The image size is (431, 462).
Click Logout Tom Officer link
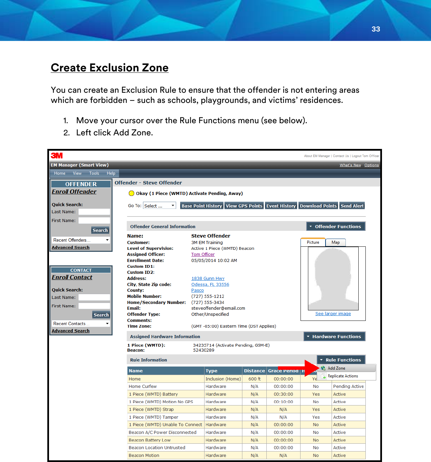[x=365, y=156]
